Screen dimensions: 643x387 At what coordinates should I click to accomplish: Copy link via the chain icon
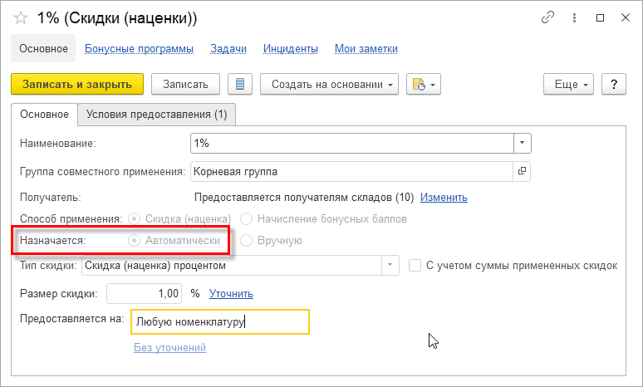[x=547, y=17]
